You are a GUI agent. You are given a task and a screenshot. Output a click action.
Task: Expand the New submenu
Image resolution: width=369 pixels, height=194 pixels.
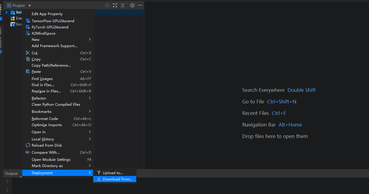coord(89,39)
